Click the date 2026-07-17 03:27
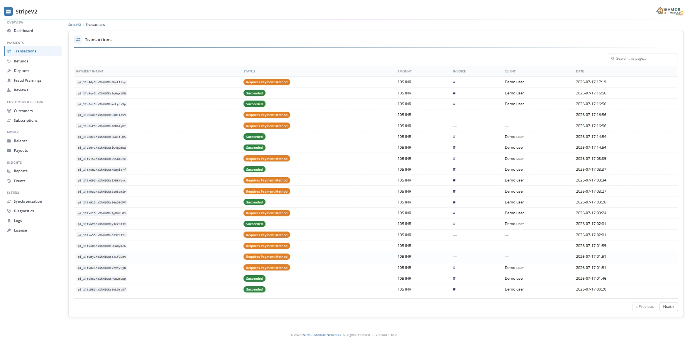Image resolution: width=685 pixels, height=341 pixels. (x=591, y=191)
